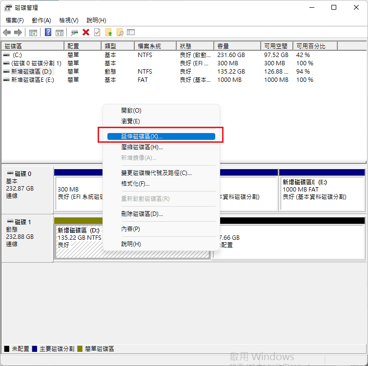Click the red X delete icon
This screenshot has height=366, width=368.
(86, 32)
